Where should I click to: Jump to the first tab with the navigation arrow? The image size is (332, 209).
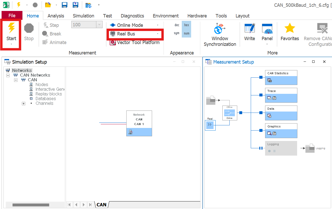[69, 205]
